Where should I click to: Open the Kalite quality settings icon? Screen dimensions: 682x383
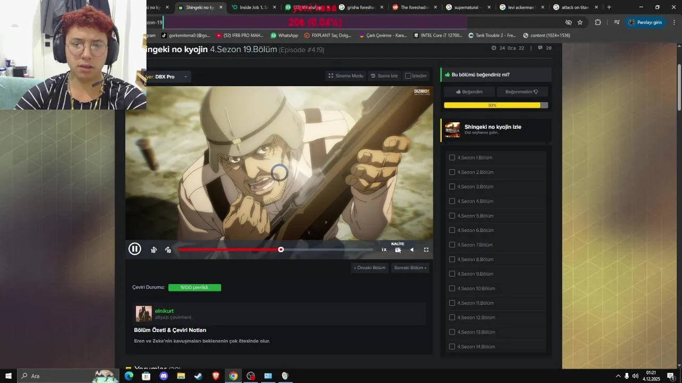[397, 249]
